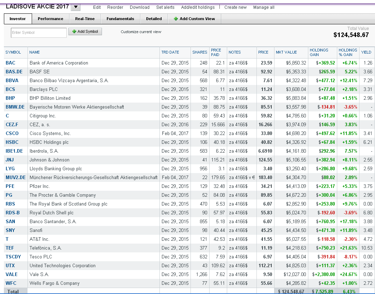This screenshot has height=294, width=375.
Task: Open the Edit portfolio link
Action: click(97, 7)
